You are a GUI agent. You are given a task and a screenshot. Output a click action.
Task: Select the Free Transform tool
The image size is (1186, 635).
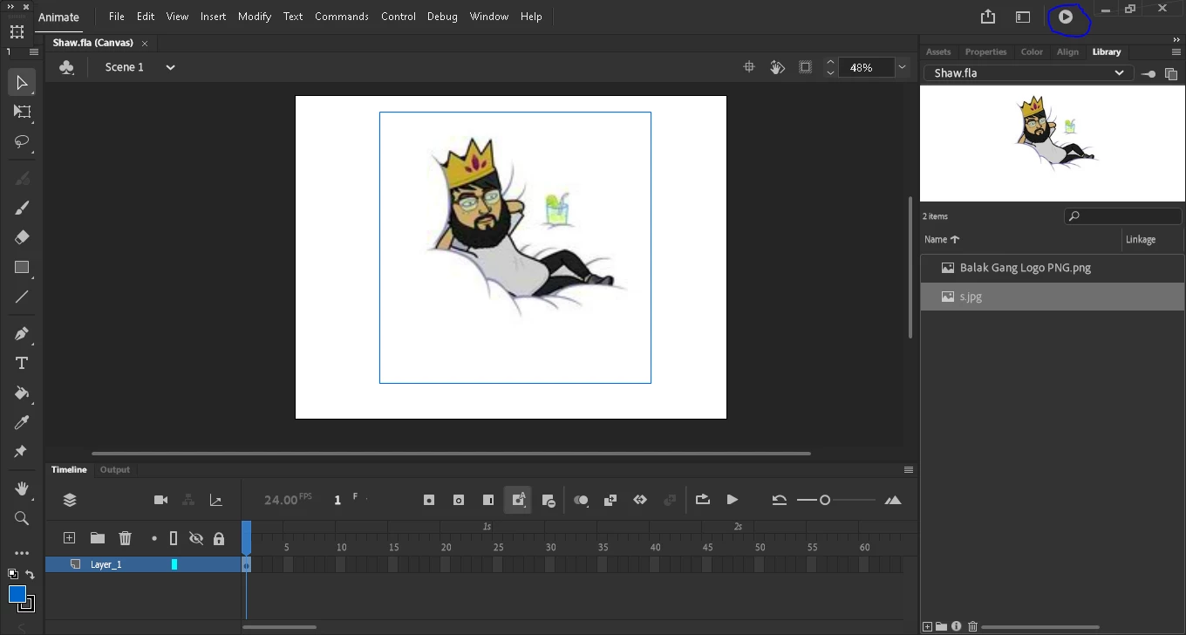(x=22, y=112)
